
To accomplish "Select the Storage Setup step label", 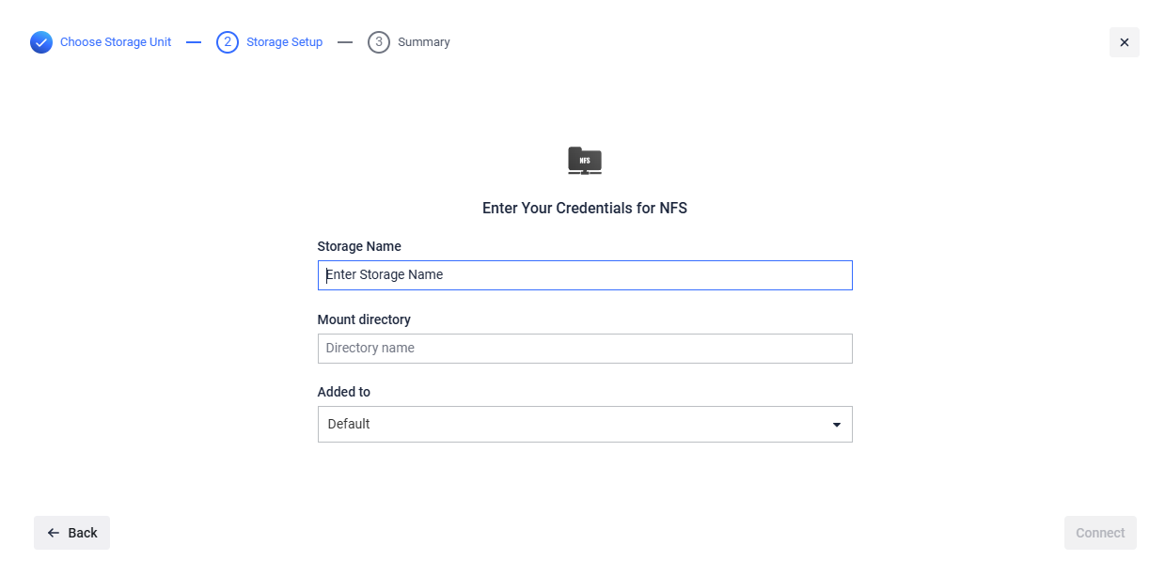I will coord(284,42).
